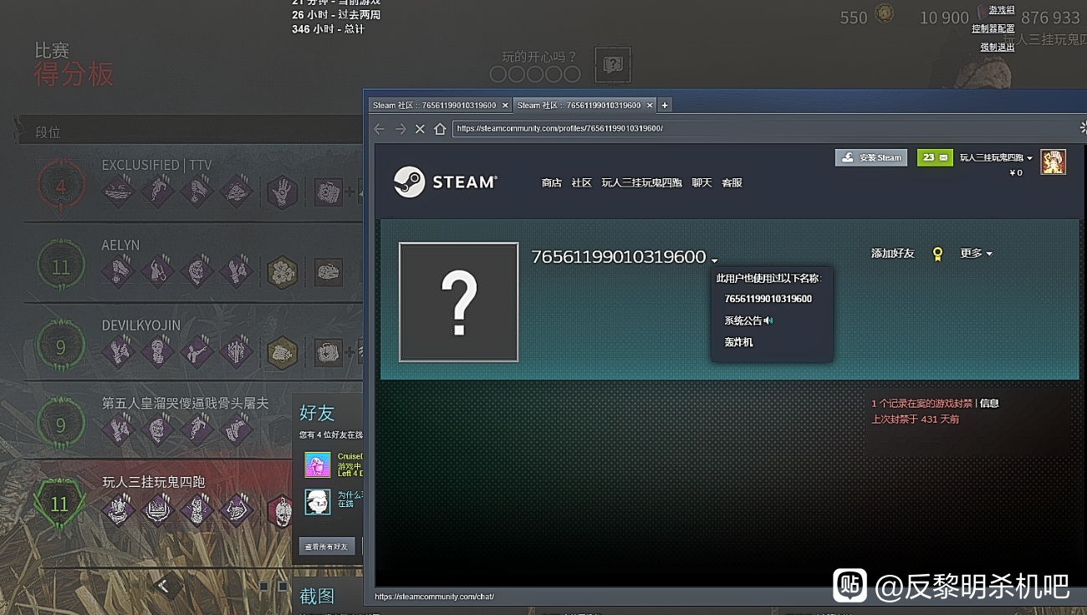Image resolution: width=1087 pixels, height=615 pixels.
Task: Go back in the Steam overlay browser
Action: pyautogui.click(x=380, y=129)
